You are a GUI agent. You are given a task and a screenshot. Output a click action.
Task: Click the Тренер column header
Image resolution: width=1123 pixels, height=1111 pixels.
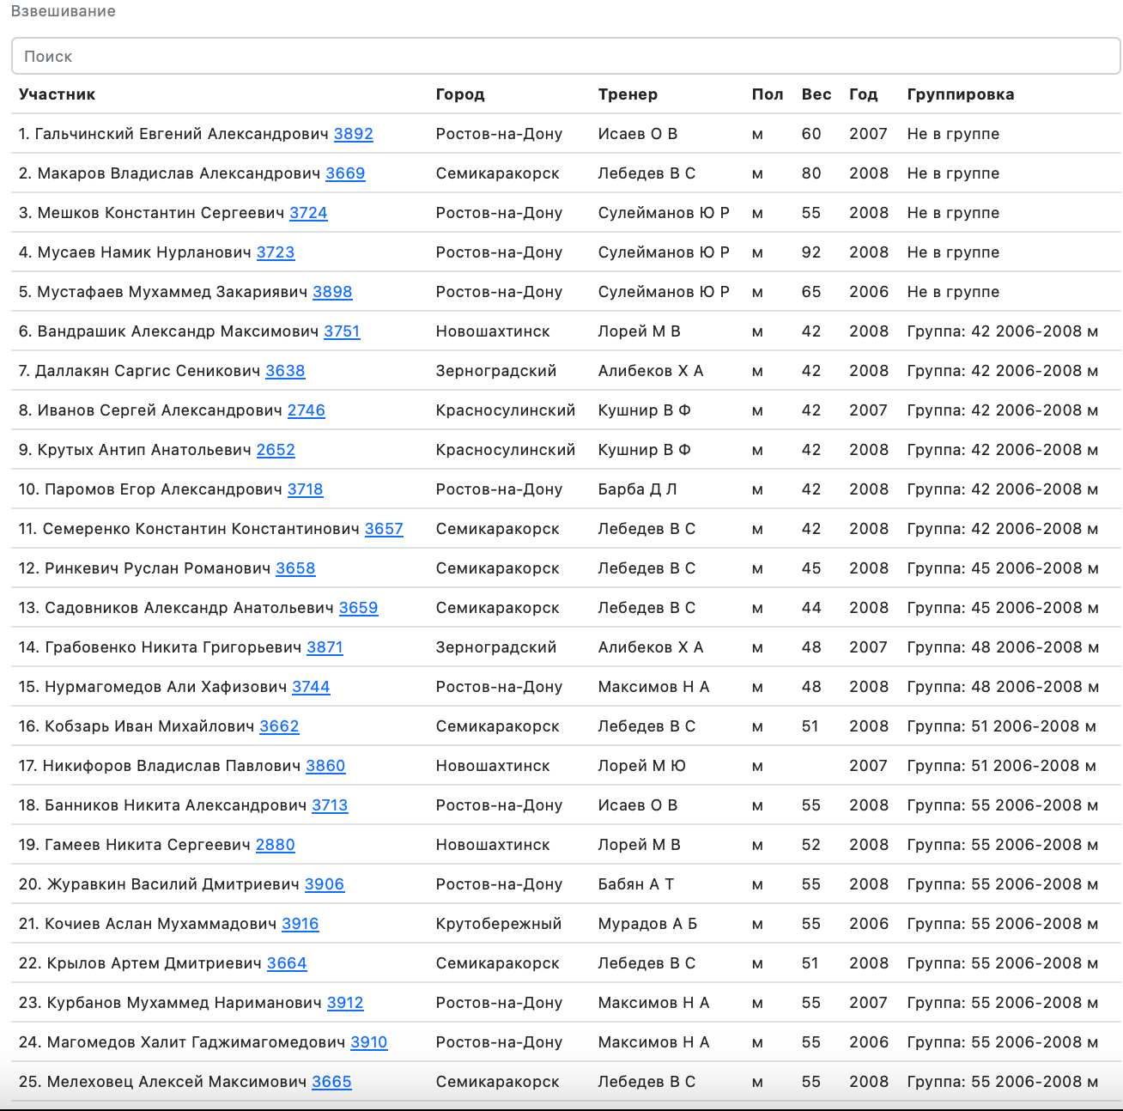point(628,94)
